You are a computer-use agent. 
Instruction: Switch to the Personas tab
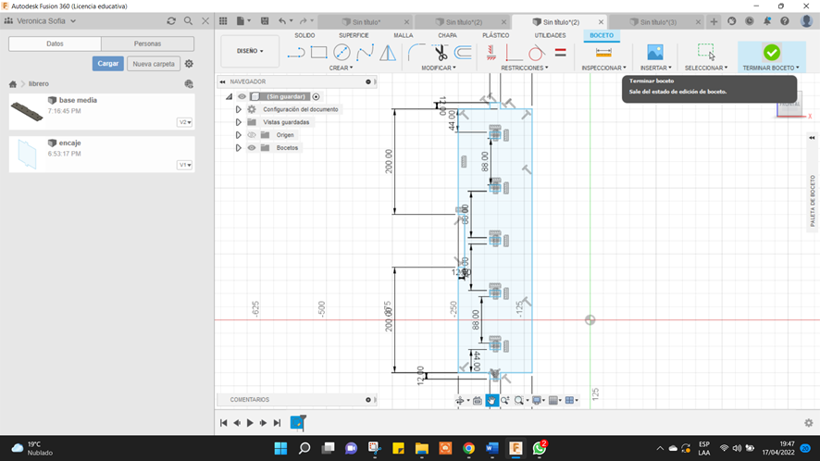[x=147, y=44]
